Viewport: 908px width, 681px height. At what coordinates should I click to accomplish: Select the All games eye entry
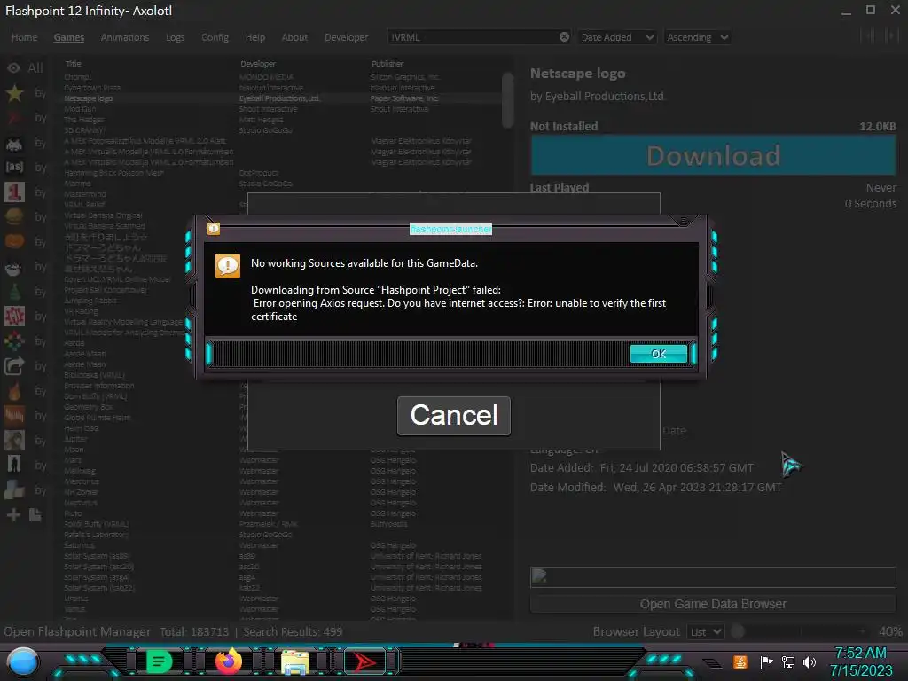[26, 67]
